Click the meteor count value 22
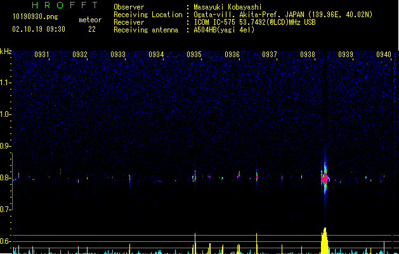The height and width of the screenshot is (254, 399). [92, 29]
